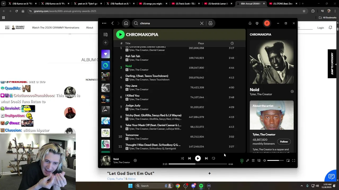Select the Hey Jane track row
Viewport: 339px width, 190px height.
point(179,87)
